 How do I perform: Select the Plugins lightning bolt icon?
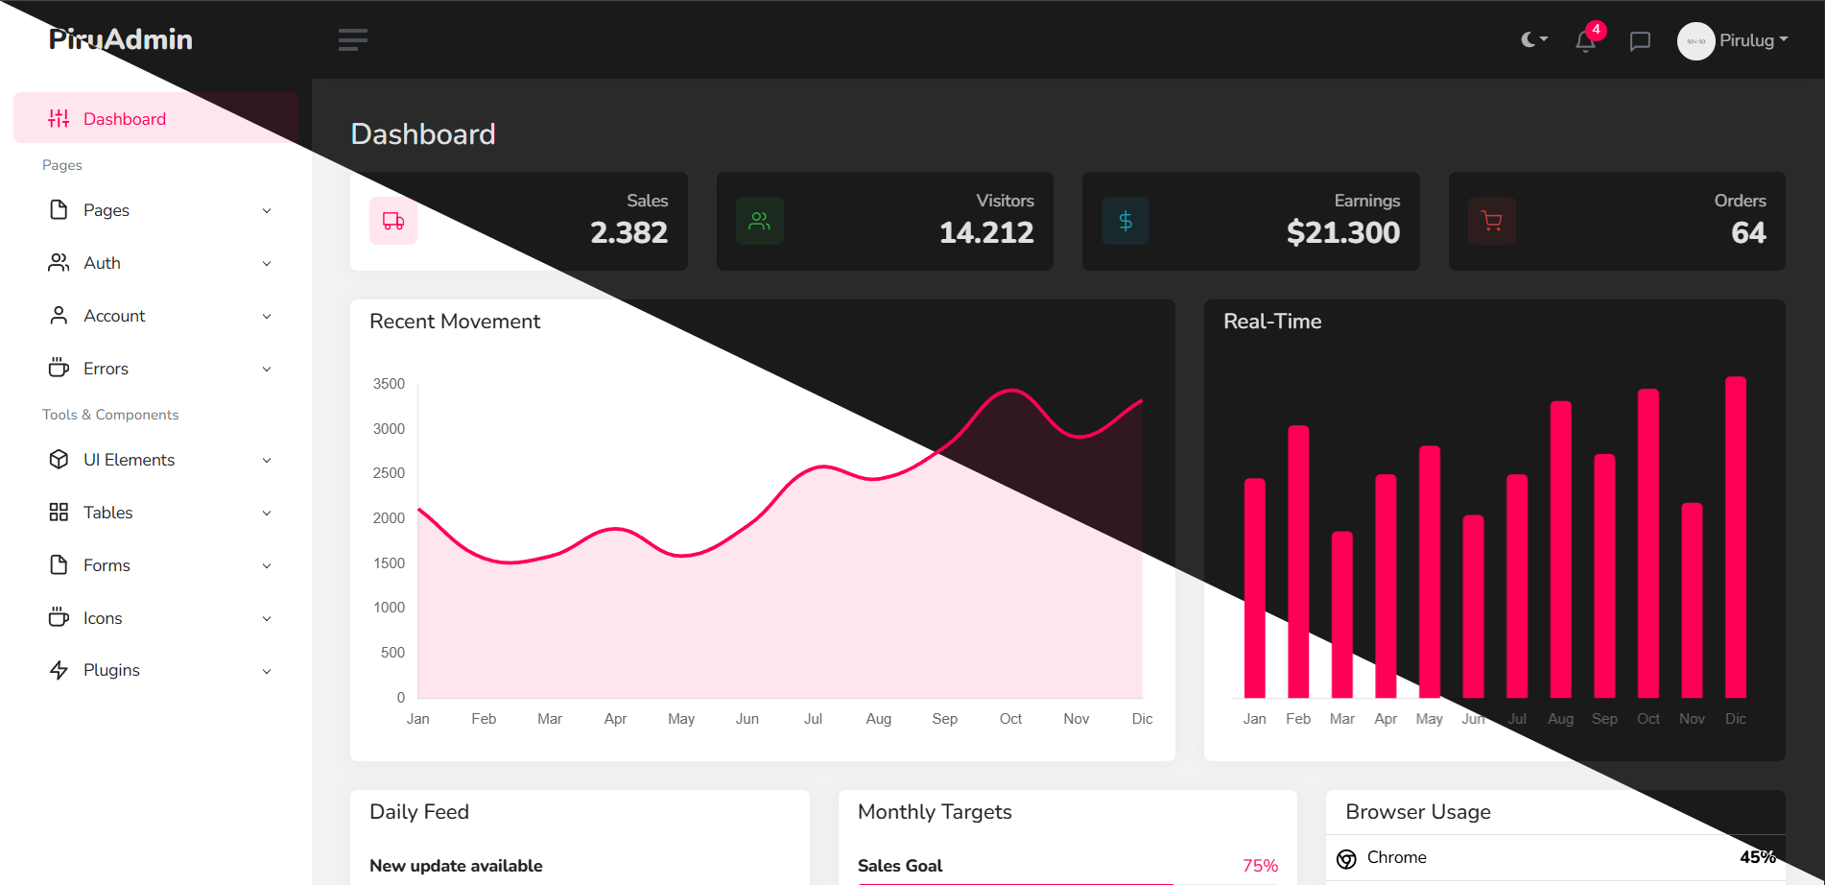[x=59, y=670]
